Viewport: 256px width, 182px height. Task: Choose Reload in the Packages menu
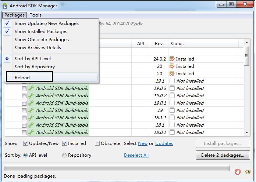point(50,77)
